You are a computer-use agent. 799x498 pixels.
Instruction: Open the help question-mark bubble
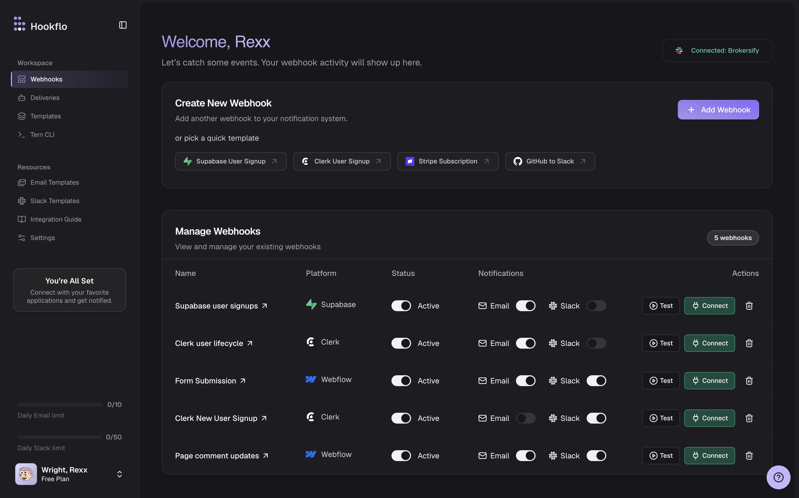(x=778, y=477)
